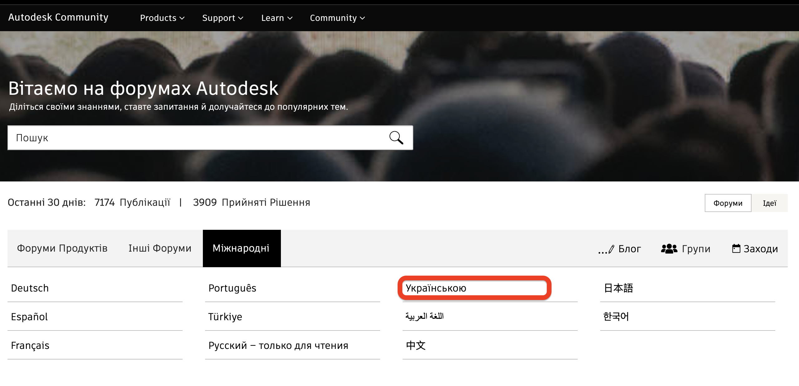
Task: Expand the Learn dropdown menu
Action: 277,18
